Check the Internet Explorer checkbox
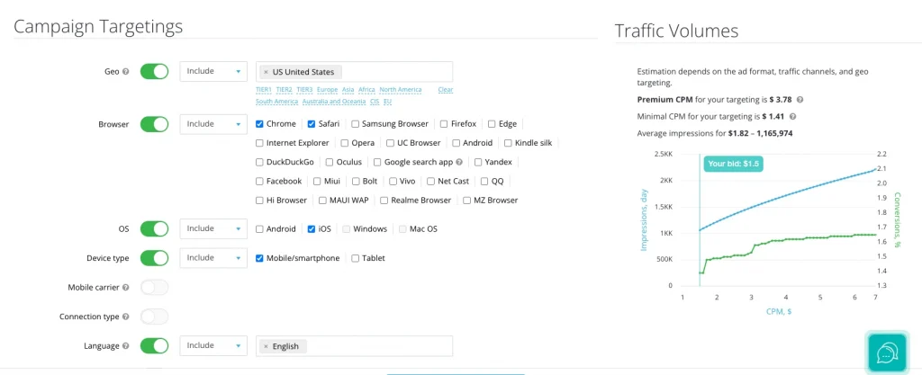The width and height of the screenshot is (922, 375). coord(259,143)
